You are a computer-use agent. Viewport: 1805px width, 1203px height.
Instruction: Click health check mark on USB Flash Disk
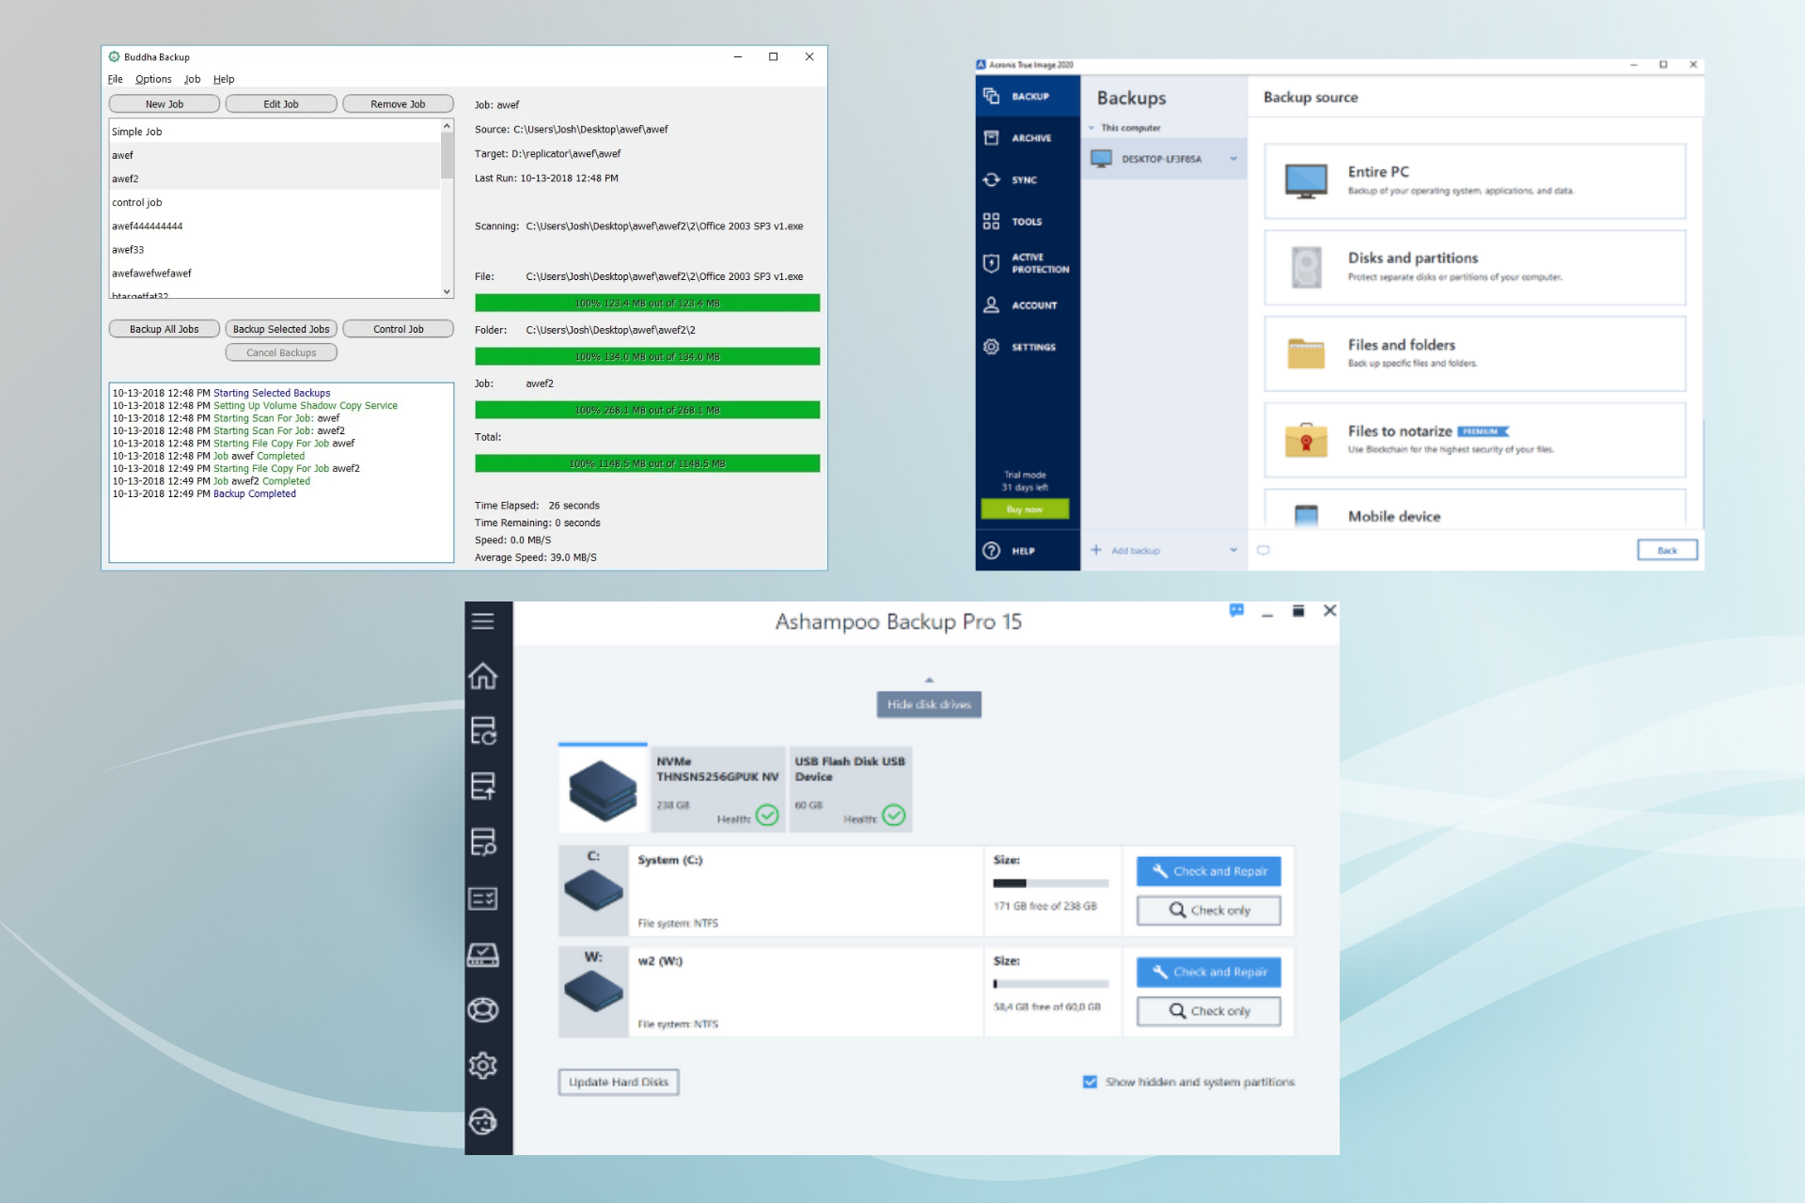[894, 815]
